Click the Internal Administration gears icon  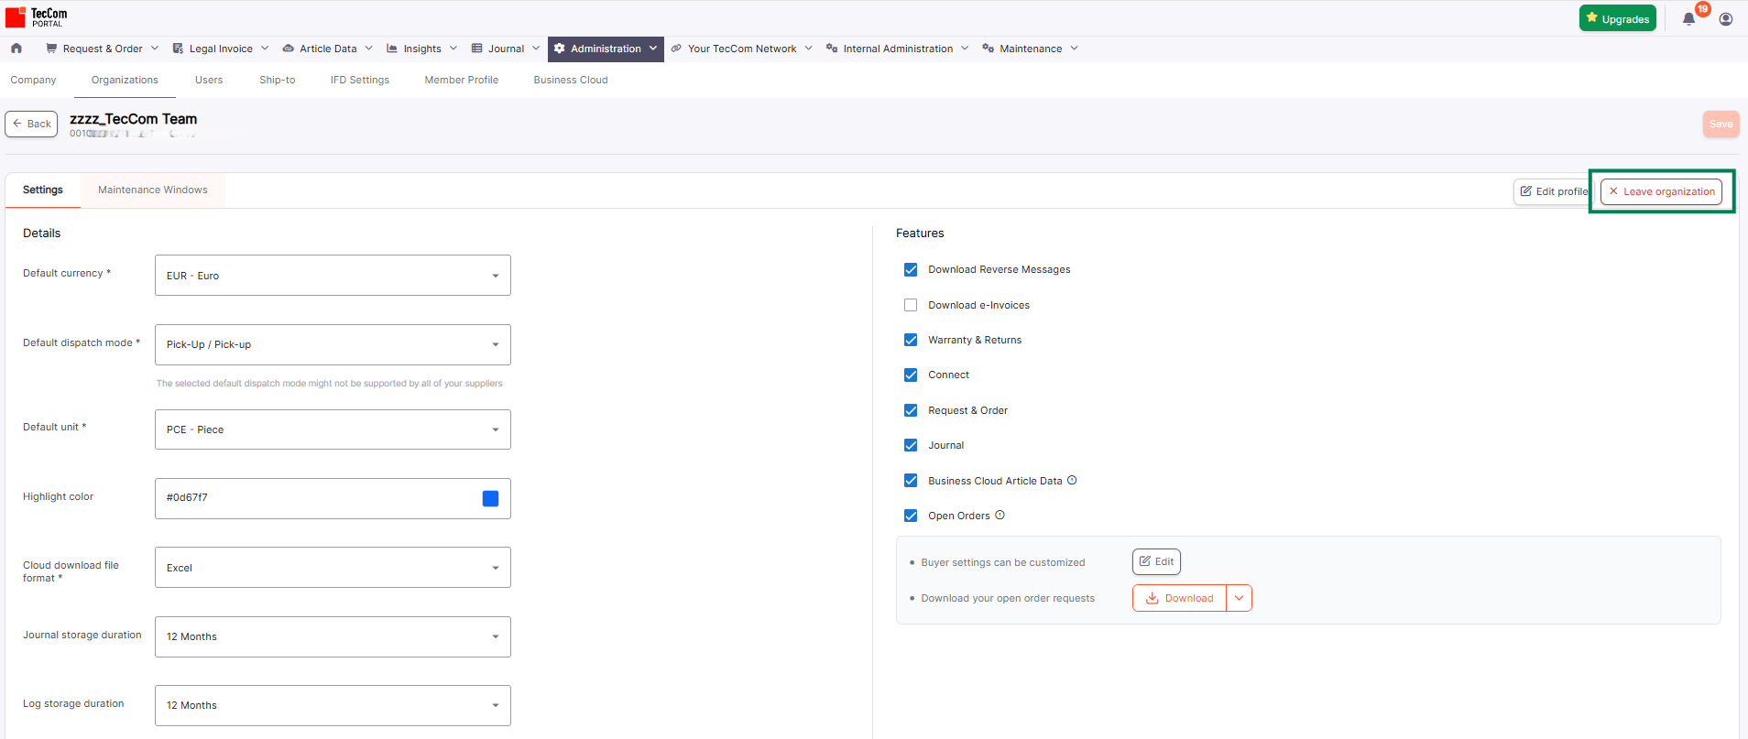point(832,49)
